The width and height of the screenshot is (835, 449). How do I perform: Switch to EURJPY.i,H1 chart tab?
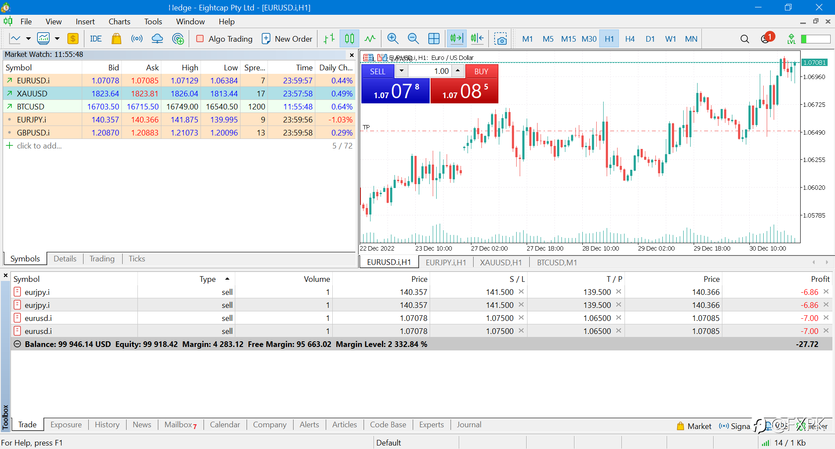pos(446,262)
